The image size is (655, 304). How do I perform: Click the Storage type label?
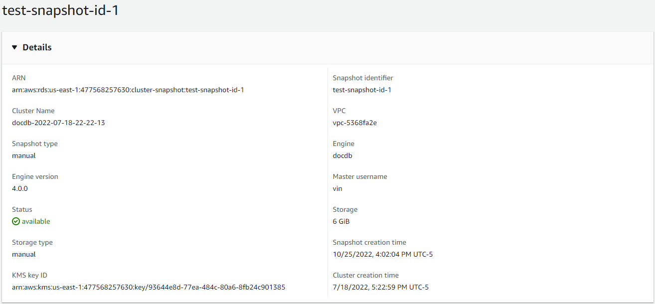point(32,242)
